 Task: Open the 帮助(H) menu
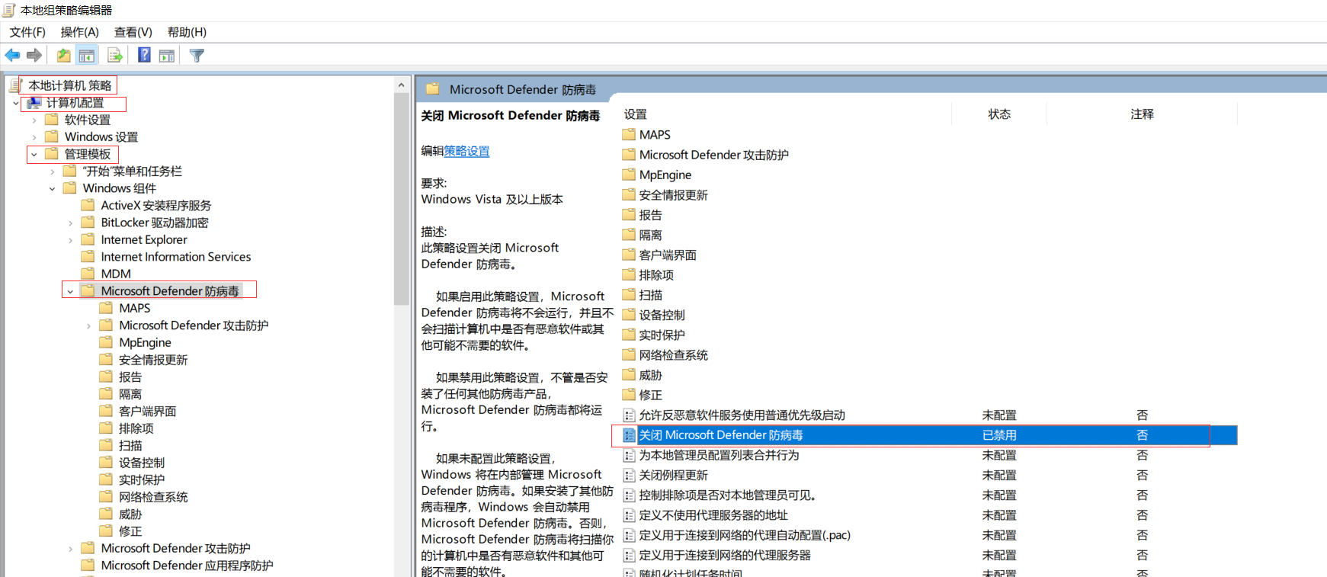tap(187, 32)
